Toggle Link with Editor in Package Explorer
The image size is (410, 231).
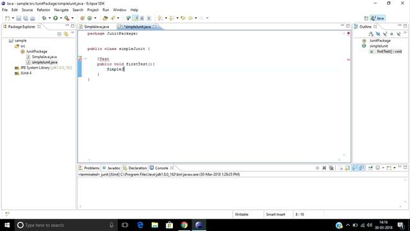[x=66, y=34]
